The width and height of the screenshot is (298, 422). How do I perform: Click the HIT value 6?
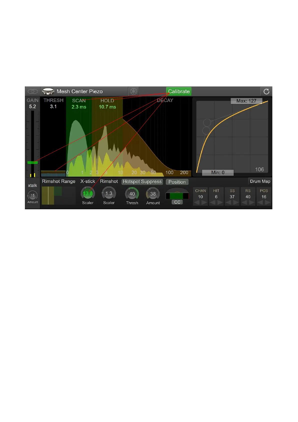[x=216, y=197]
